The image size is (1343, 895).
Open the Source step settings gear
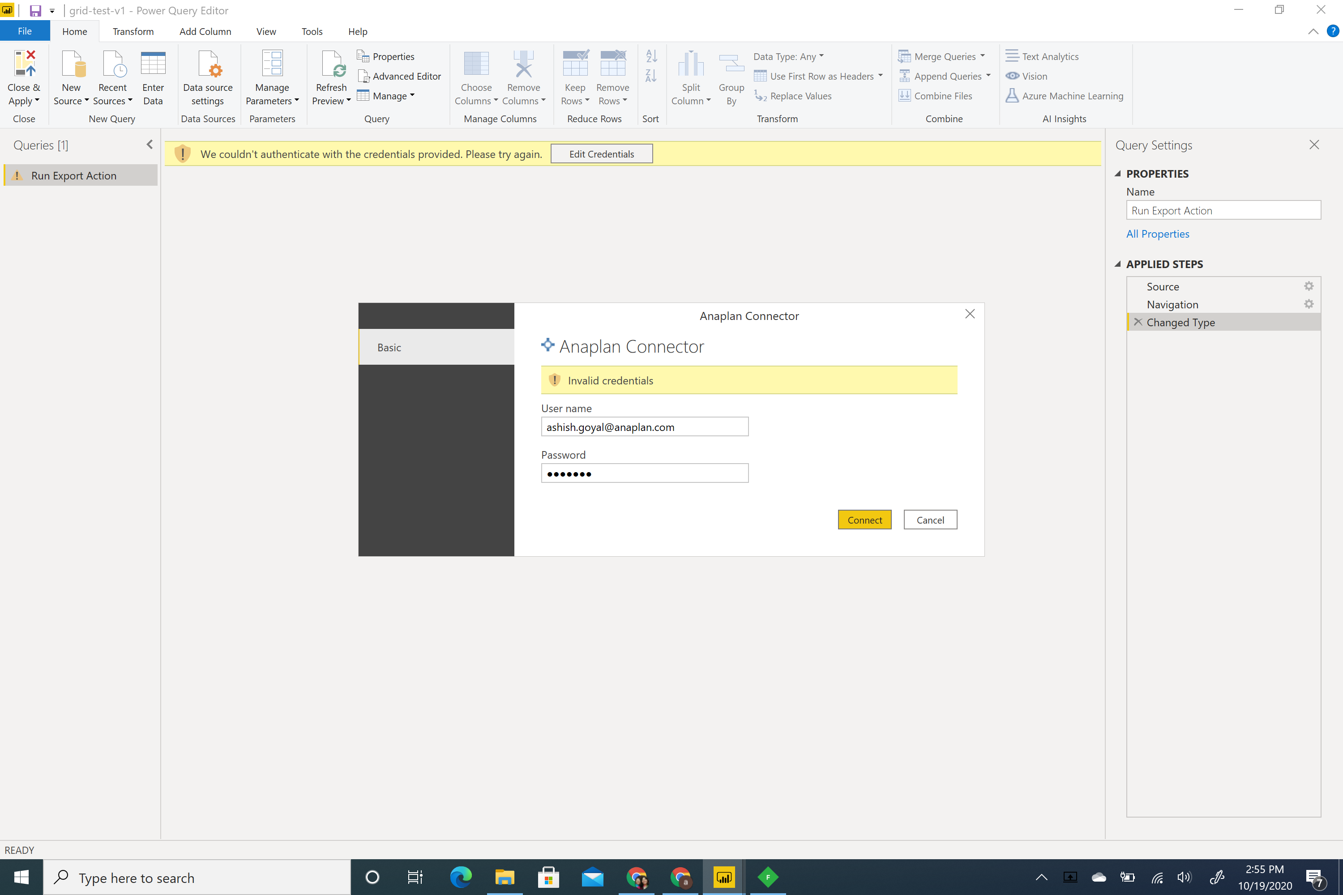1309,286
